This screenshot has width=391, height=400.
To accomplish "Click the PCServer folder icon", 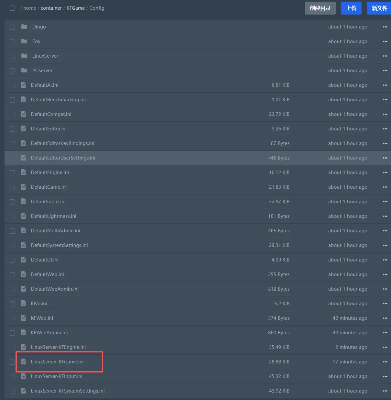I will 24,71.
